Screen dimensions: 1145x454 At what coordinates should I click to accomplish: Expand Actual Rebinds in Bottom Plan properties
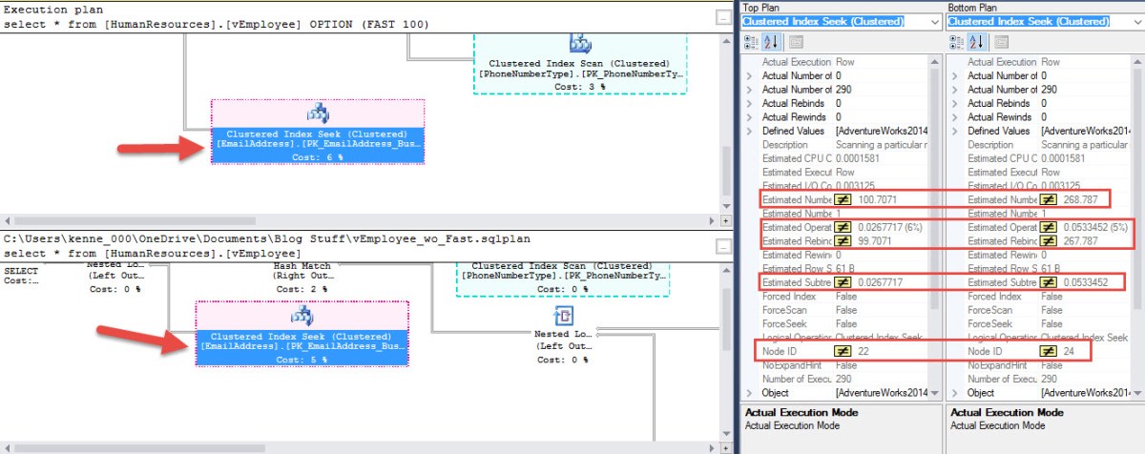[955, 103]
